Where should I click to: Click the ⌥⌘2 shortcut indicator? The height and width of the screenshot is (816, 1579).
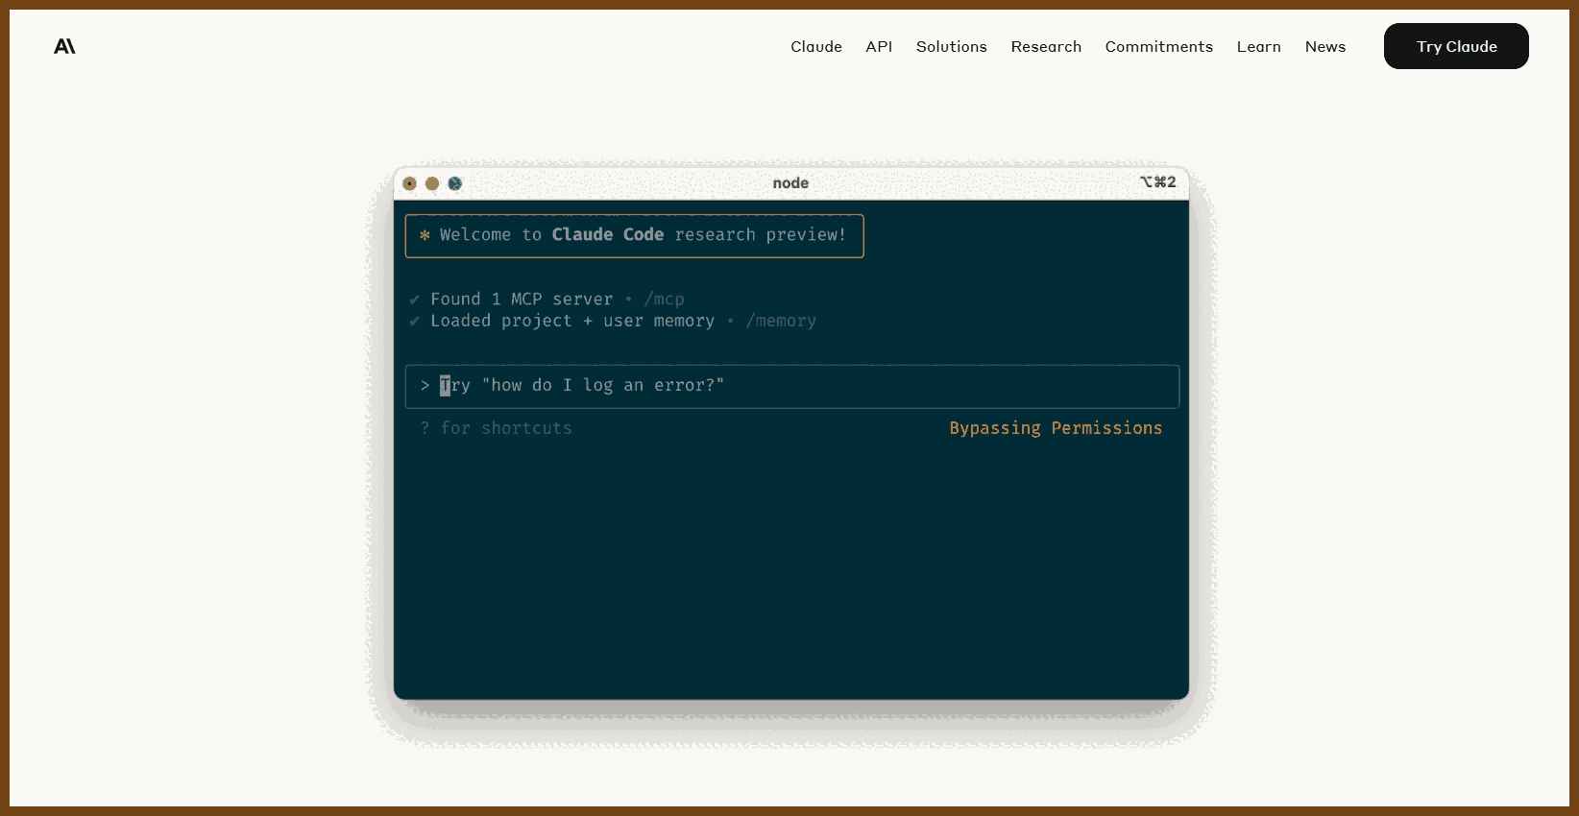[1157, 181]
